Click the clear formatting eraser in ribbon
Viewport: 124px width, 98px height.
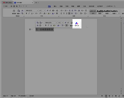point(57,11)
